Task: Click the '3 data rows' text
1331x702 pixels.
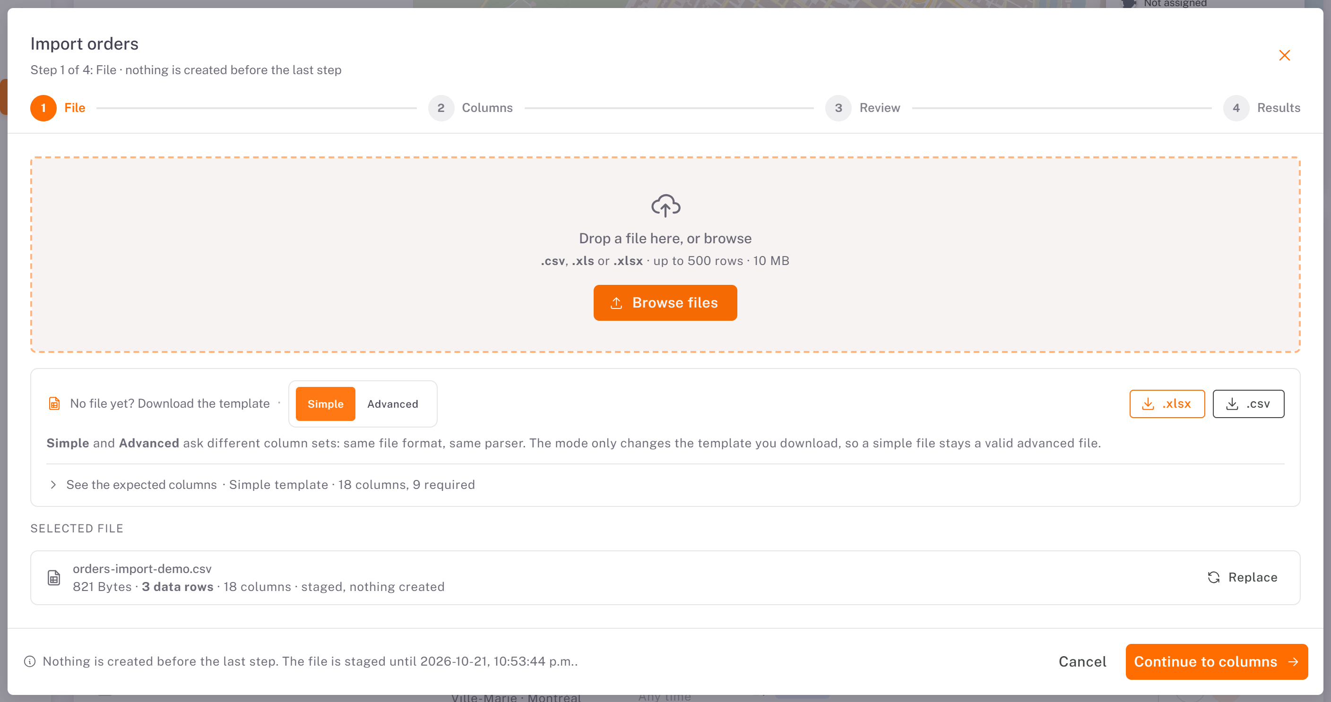Action: (x=177, y=587)
